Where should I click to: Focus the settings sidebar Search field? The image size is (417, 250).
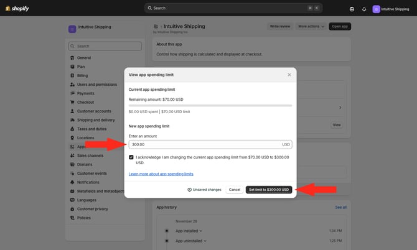tap(105, 46)
